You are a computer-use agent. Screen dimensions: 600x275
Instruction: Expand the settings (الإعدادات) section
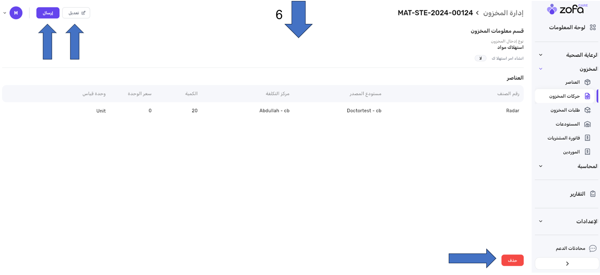tap(541, 221)
